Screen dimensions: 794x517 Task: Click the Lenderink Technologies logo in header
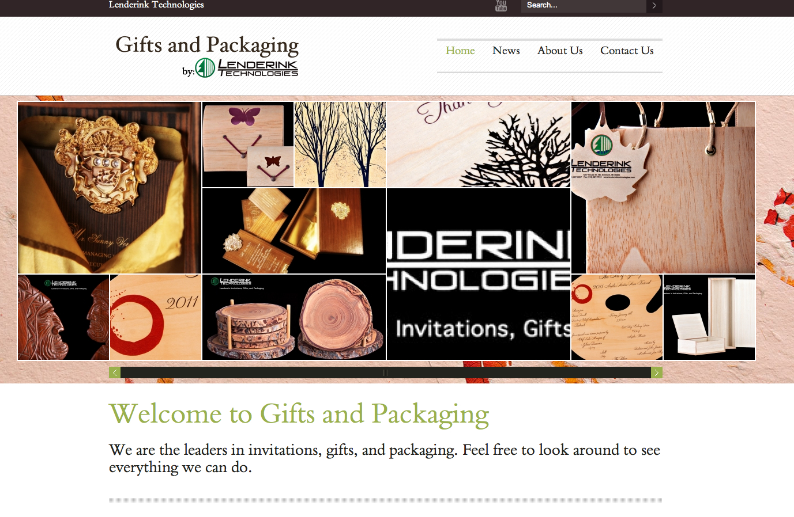coord(247,67)
